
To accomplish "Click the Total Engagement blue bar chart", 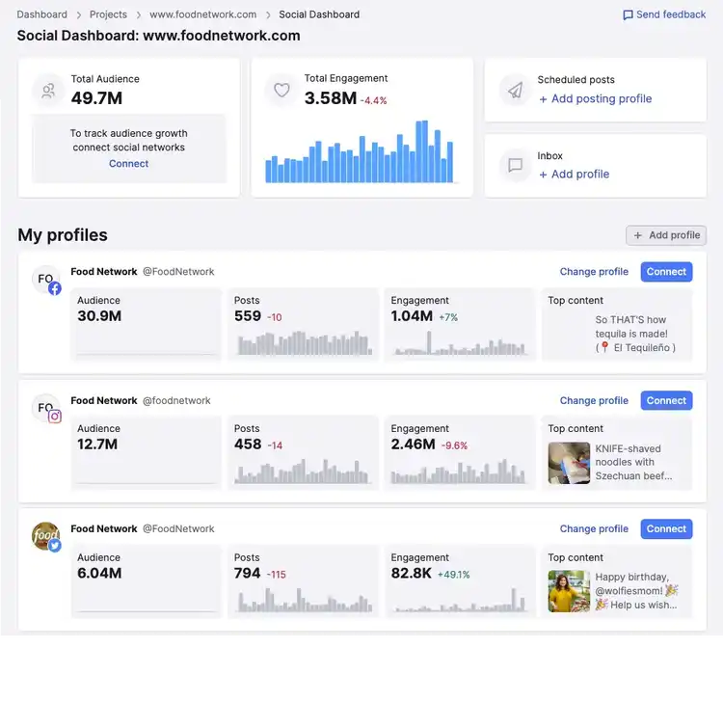I will point(360,151).
